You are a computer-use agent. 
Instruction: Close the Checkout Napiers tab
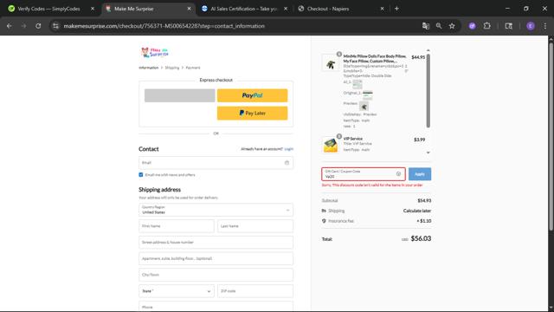382,9
